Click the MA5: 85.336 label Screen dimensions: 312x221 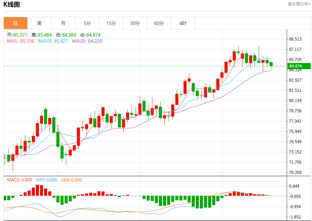point(21,41)
